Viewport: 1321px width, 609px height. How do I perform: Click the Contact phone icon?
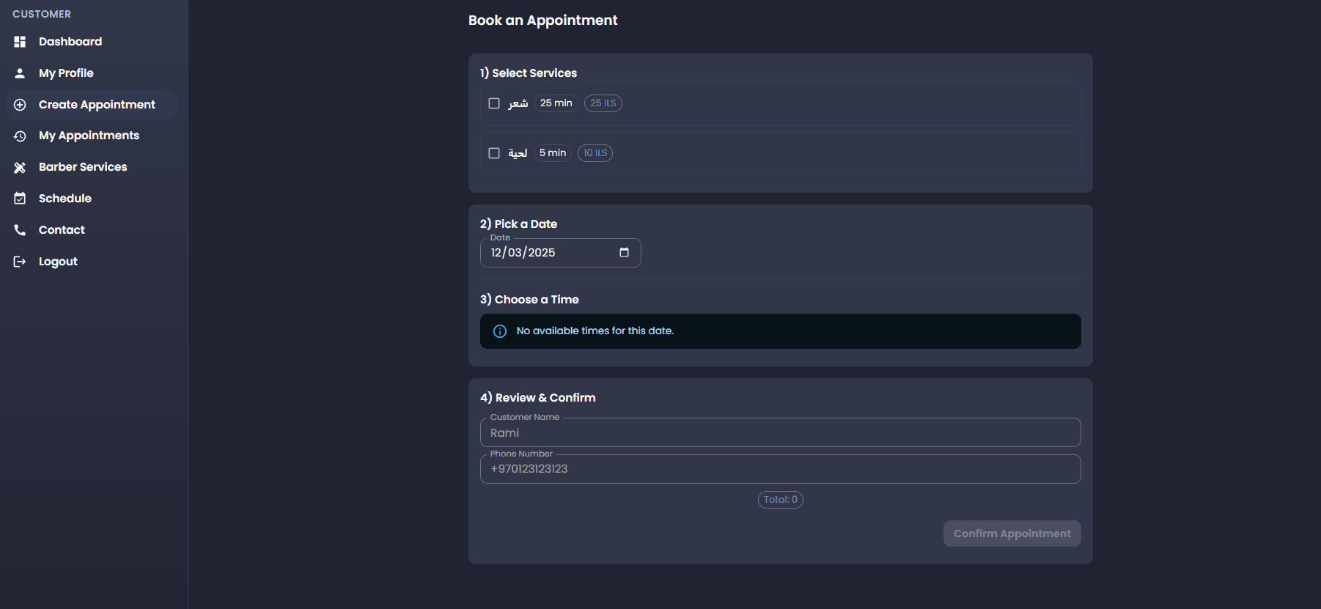[x=20, y=230]
